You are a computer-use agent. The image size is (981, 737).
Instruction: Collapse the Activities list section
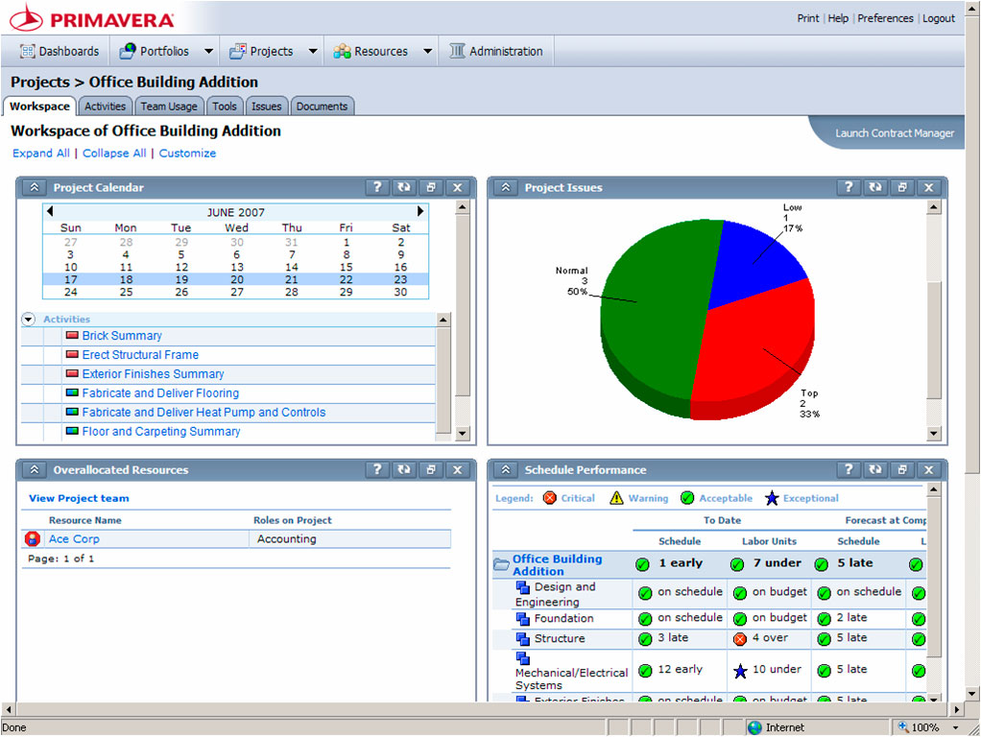tap(28, 319)
